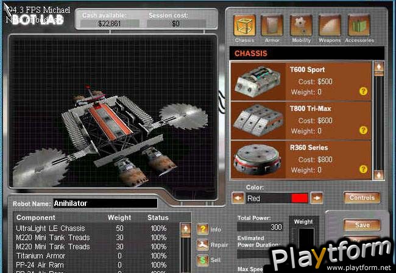Image resolution: width=396 pixels, height=273 pixels.
Task: Edit the Robot Name field Anihilator
Action: pyautogui.click(x=105, y=204)
